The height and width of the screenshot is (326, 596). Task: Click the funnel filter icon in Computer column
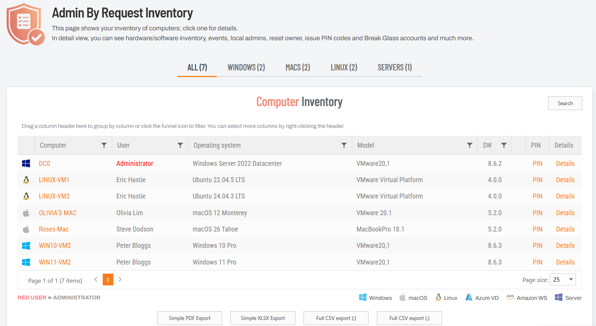point(104,145)
